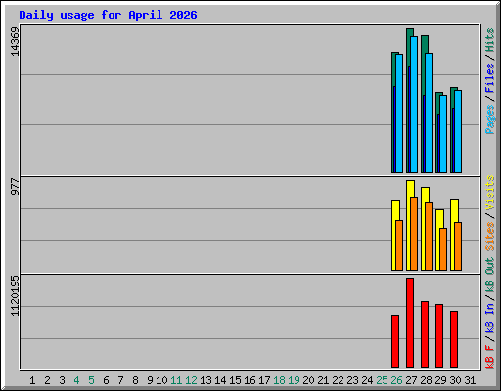Viewport: 501px width, 391px height.
Task: Click day number 1 on the axis
Action: tap(32, 380)
